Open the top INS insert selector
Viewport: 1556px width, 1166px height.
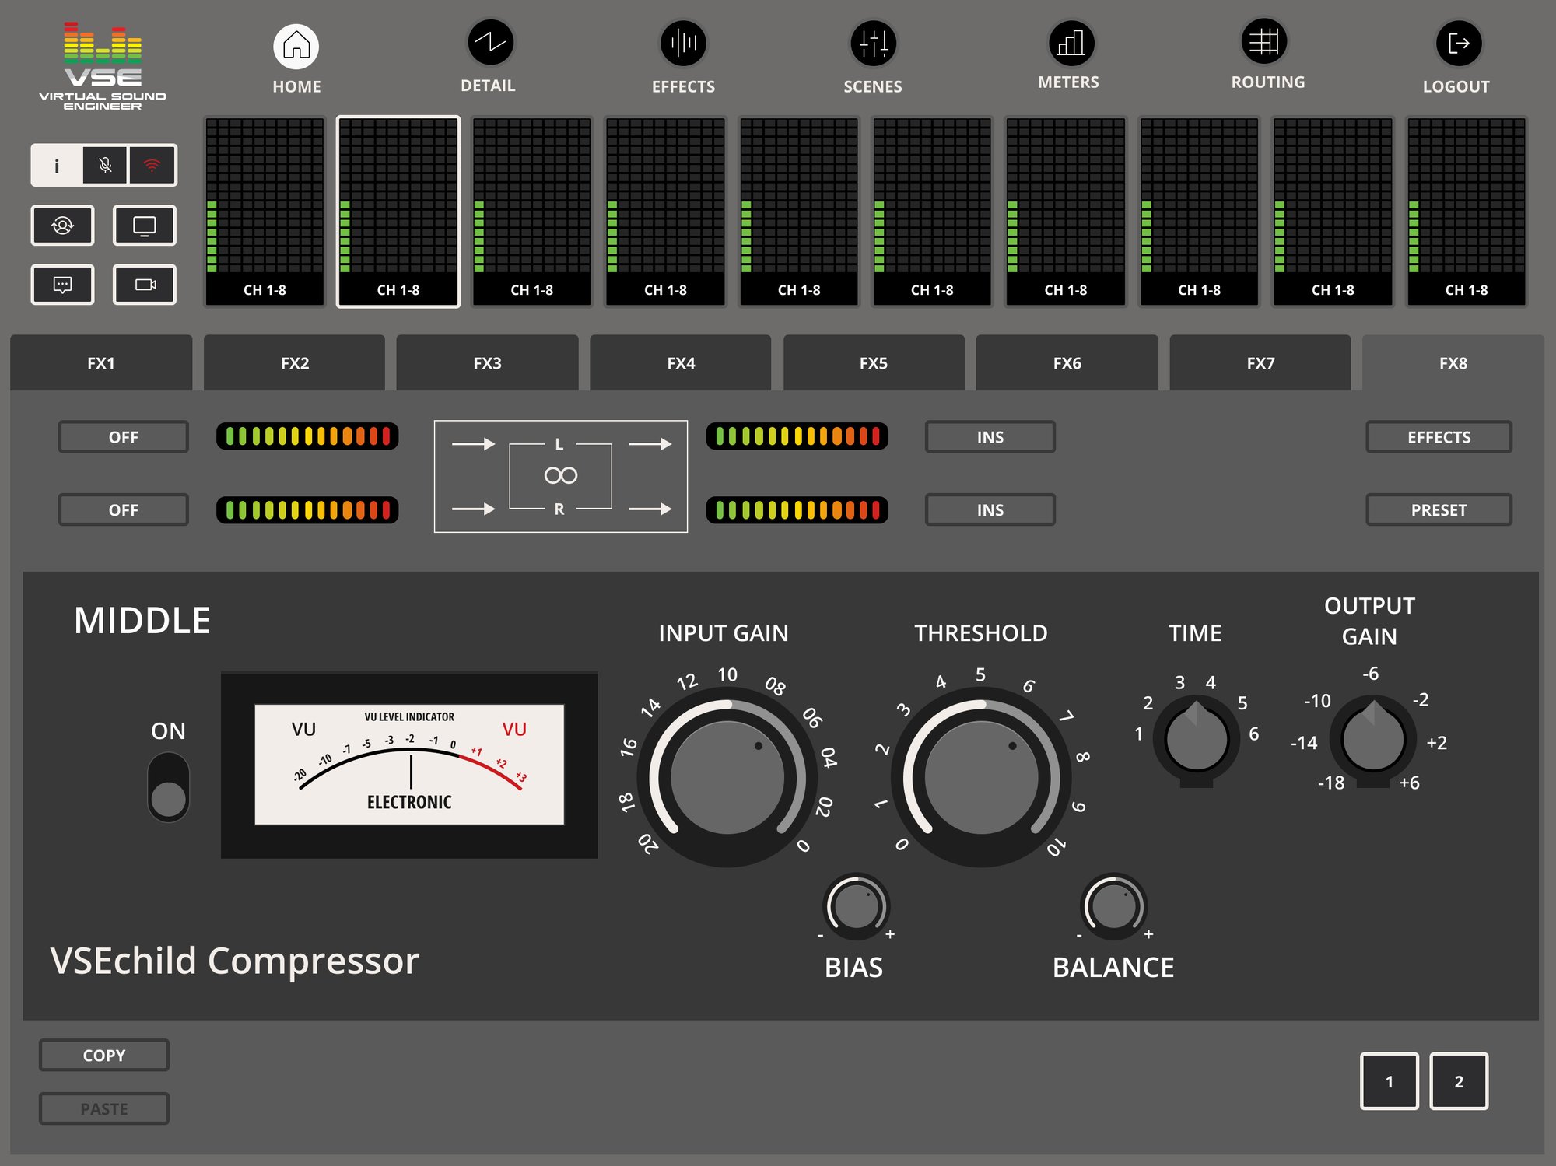(990, 437)
